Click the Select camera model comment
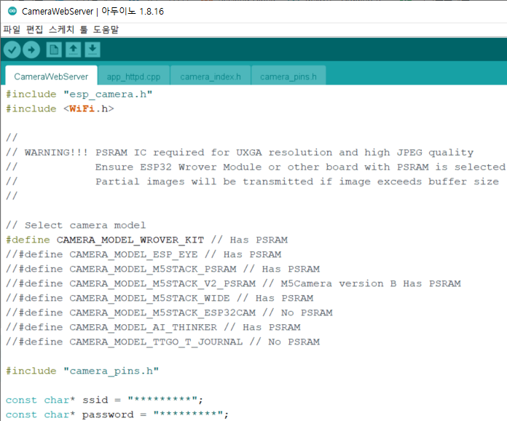Image resolution: width=507 pixels, height=421 pixels. (x=76, y=225)
